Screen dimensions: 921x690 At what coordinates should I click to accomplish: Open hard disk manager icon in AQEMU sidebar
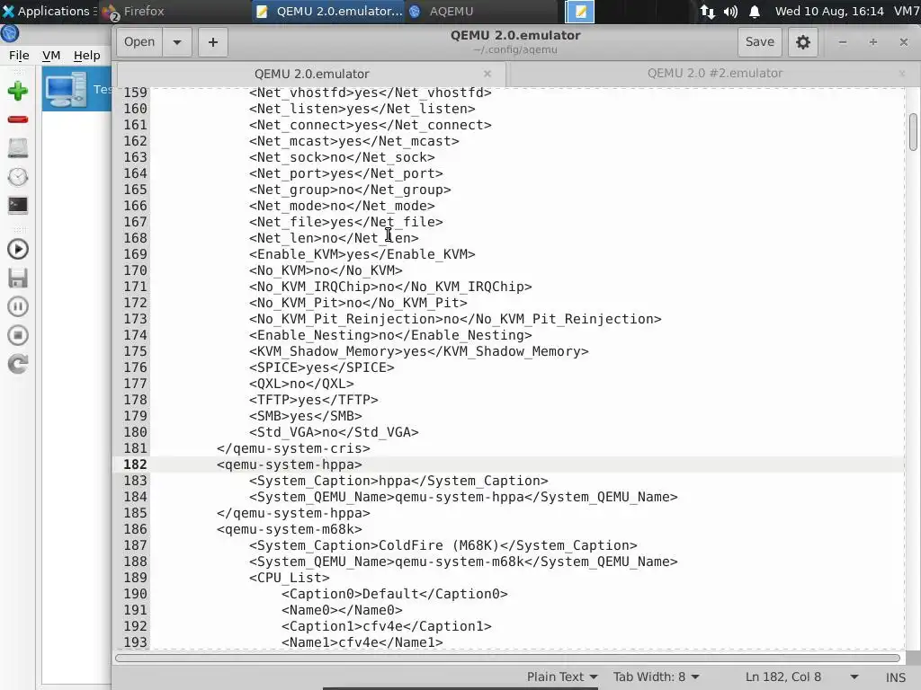click(x=18, y=148)
